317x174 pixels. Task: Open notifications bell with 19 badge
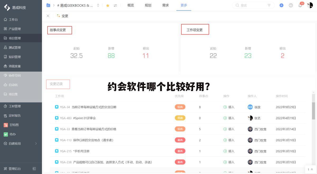pyautogui.click(x=300, y=5)
